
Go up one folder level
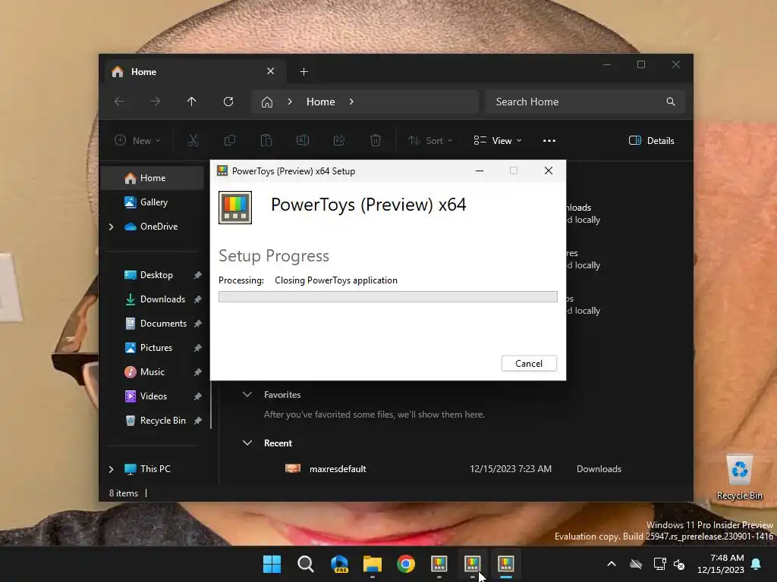tap(192, 102)
